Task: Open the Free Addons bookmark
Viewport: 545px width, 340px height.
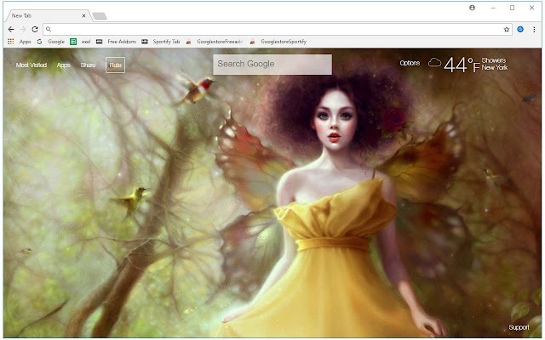Action: coord(116,42)
